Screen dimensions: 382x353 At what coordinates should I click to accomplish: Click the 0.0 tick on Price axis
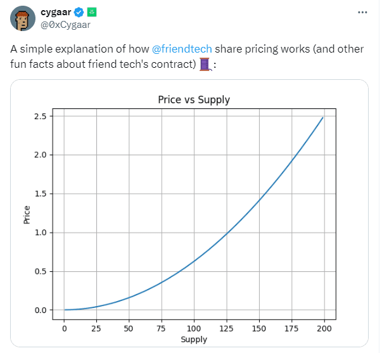point(41,310)
